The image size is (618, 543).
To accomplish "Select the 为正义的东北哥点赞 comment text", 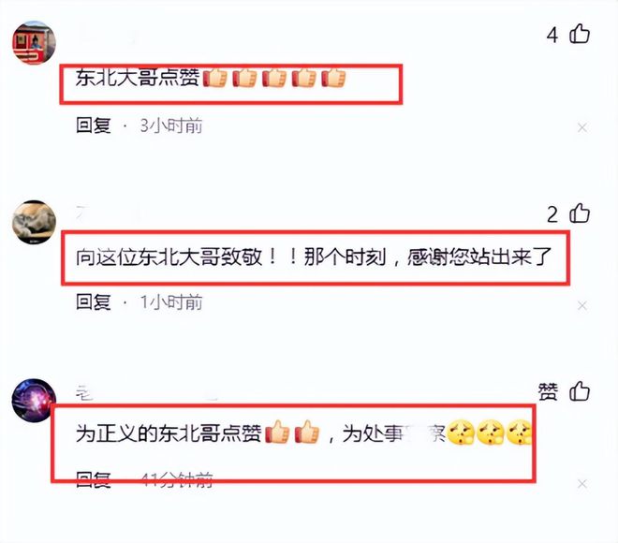I will [x=169, y=433].
